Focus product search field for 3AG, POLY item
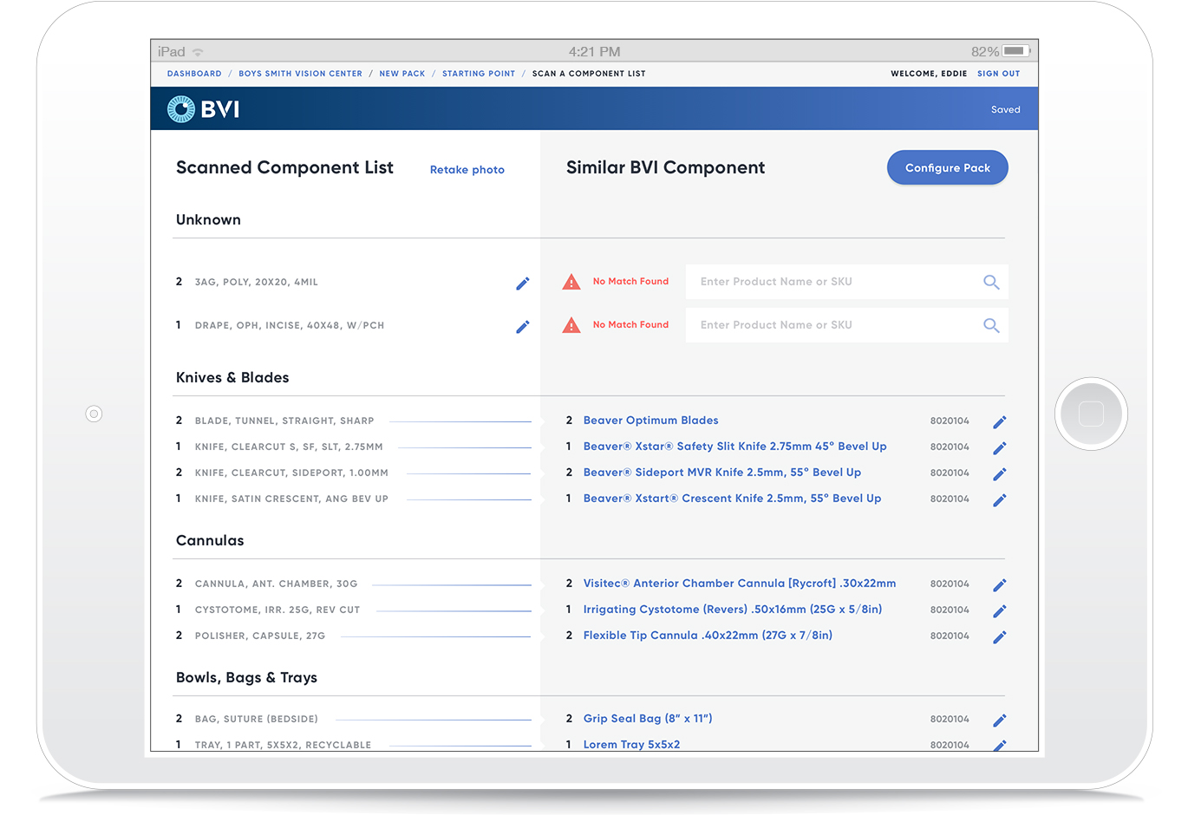Image resolution: width=1188 pixels, height=815 pixels. pos(846,282)
